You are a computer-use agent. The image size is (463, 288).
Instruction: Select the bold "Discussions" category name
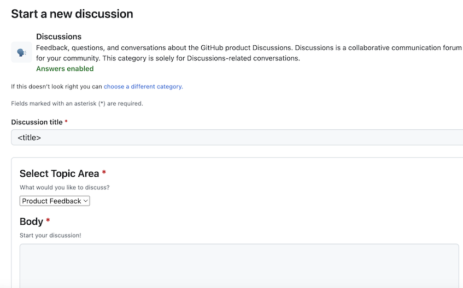click(58, 37)
